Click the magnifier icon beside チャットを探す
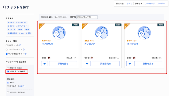Viewport: 169px width, 96px height. click(x=4, y=7)
